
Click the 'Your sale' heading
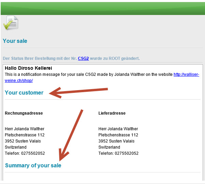(x=15, y=41)
